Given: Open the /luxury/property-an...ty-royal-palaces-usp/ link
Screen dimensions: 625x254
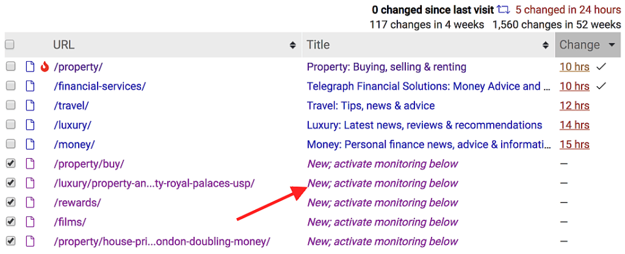Looking at the screenshot, I should (x=154, y=183).
